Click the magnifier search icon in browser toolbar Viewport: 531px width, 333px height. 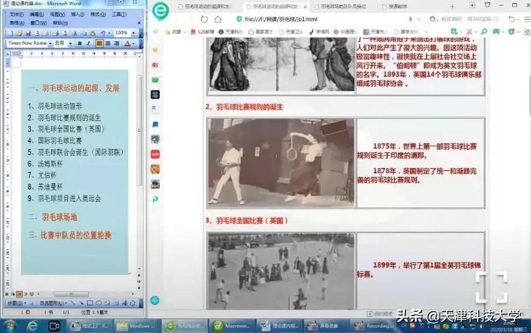(484, 32)
